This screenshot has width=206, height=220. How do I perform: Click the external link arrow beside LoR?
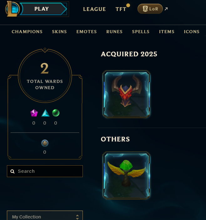coord(166,9)
